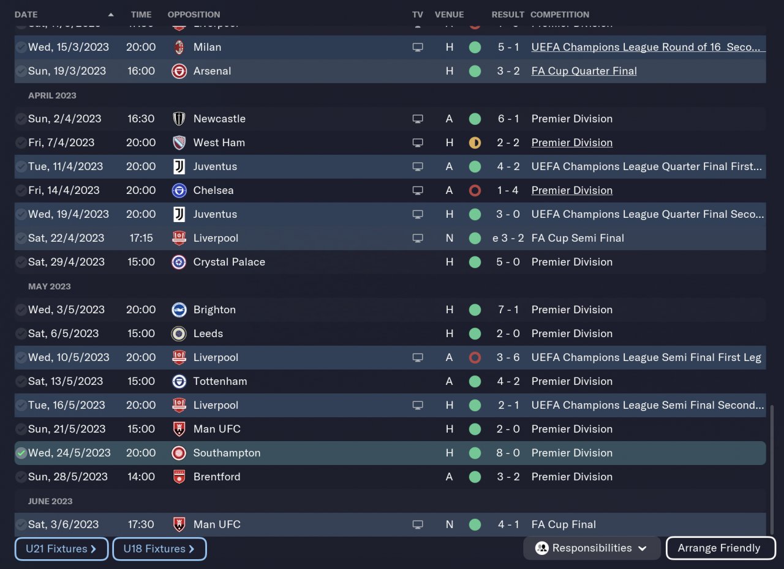Click the TV icon on the West Ham row

pos(418,143)
